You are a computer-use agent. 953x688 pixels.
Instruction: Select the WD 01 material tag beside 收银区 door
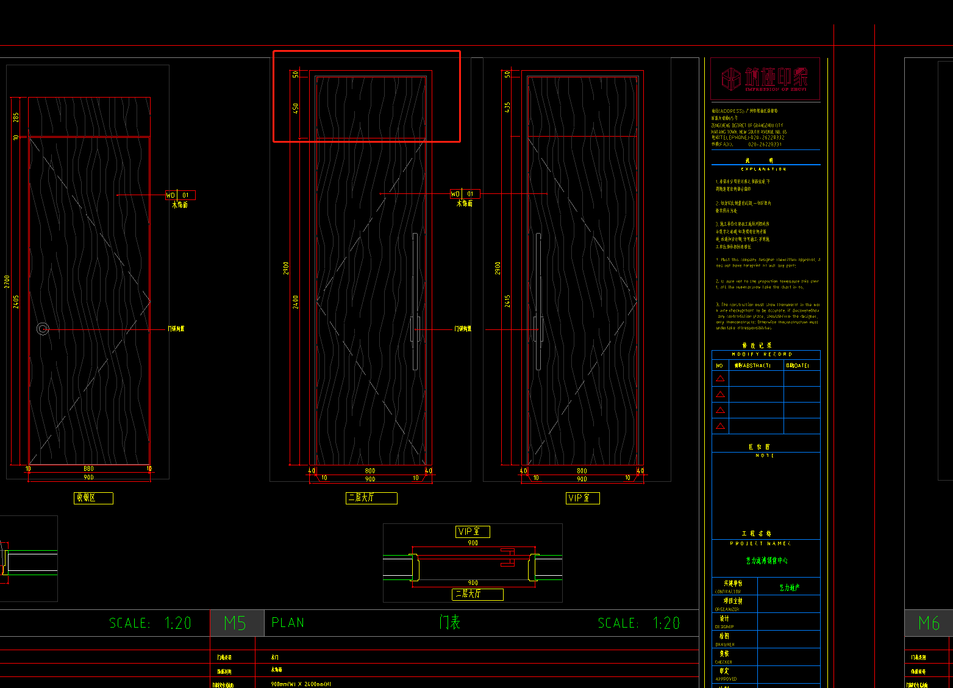point(180,195)
